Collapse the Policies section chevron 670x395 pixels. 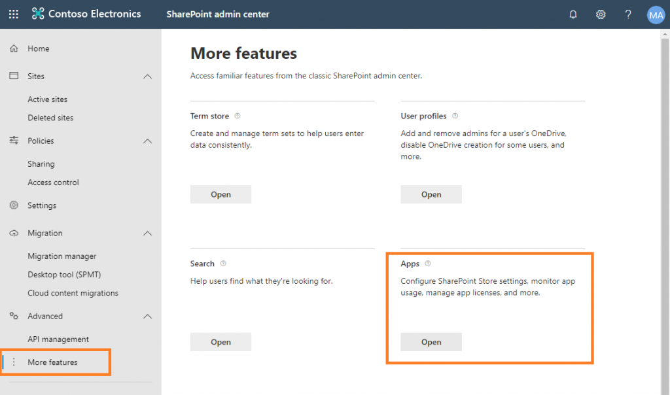coord(147,141)
